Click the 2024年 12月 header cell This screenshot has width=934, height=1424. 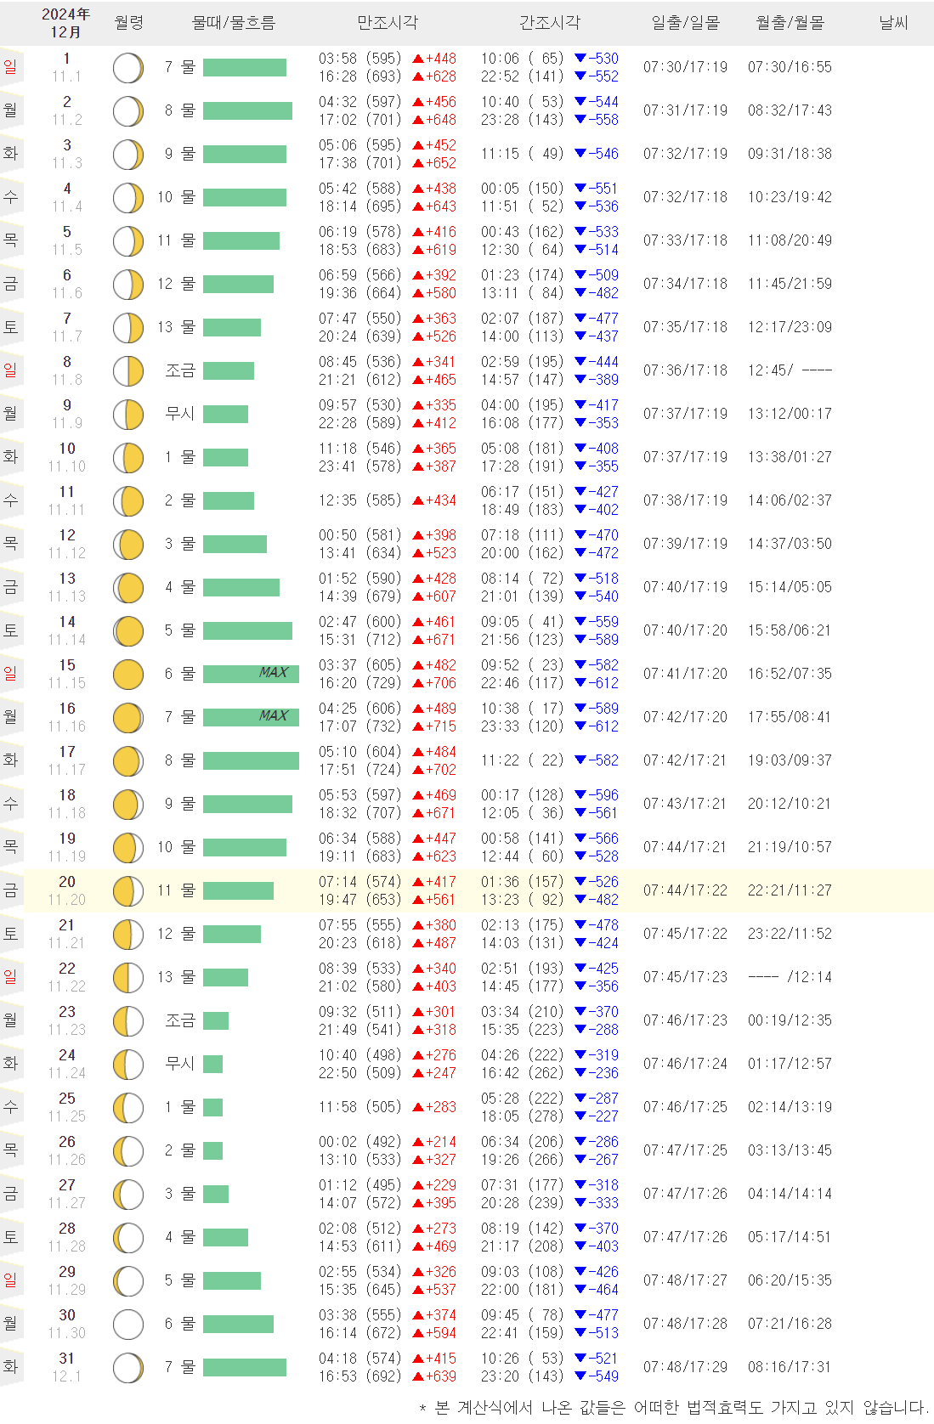coord(65,23)
